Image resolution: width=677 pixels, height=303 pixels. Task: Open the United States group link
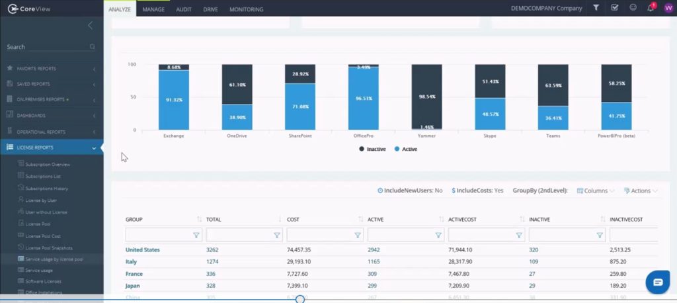coord(143,250)
